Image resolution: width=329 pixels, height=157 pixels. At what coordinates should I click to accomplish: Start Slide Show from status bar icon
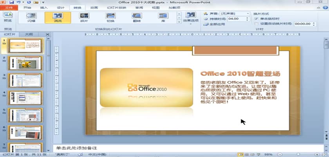[258, 155]
